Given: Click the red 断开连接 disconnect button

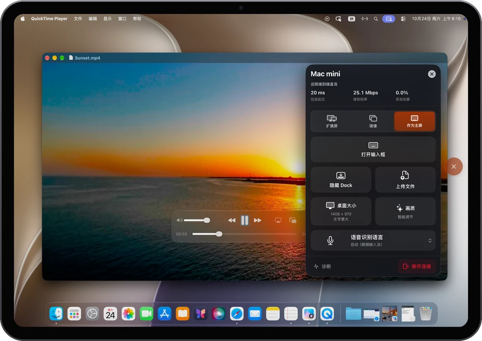Looking at the screenshot, I should [x=417, y=266].
